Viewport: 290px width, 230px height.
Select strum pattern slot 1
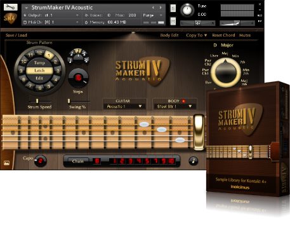(49, 55)
